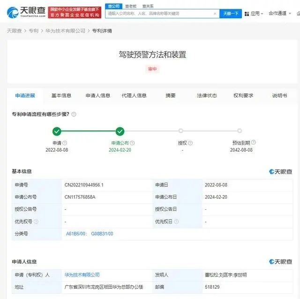Open classification link A61B5/00
The width and height of the screenshot is (300, 299).
pyautogui.click(x=76, y=234)
